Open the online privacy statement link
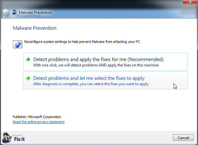The height and width of the screenshot is (145, 198). [39, 122]
